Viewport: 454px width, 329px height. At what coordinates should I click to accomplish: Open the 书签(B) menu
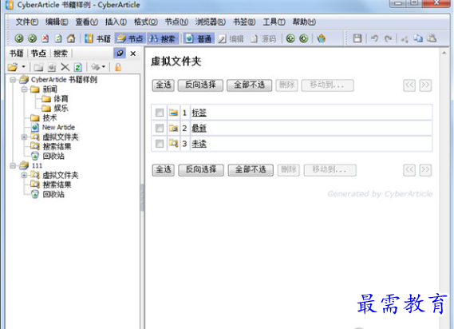[x=244, y=22]
